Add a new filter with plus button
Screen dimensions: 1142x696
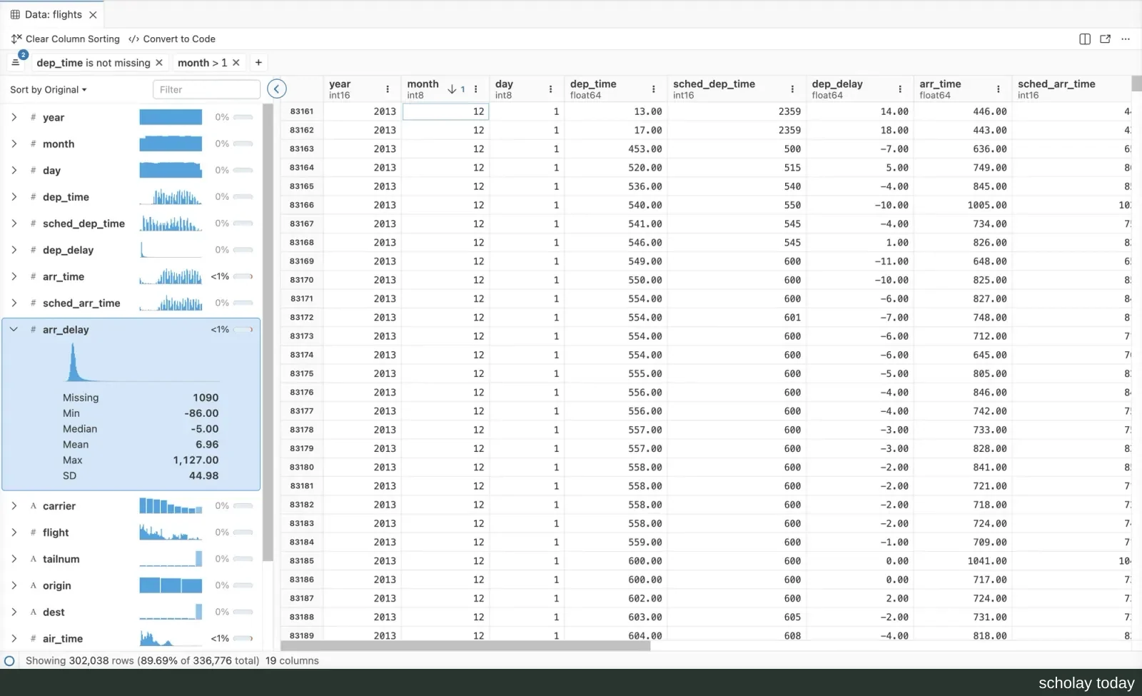tap(258, 63)
